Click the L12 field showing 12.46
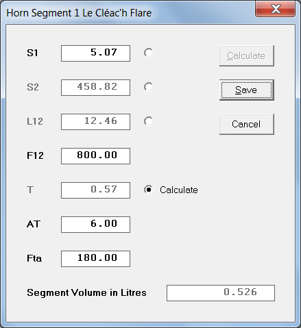Image resolution: width=301 pixels, height=328 pixels. [95, 122]
